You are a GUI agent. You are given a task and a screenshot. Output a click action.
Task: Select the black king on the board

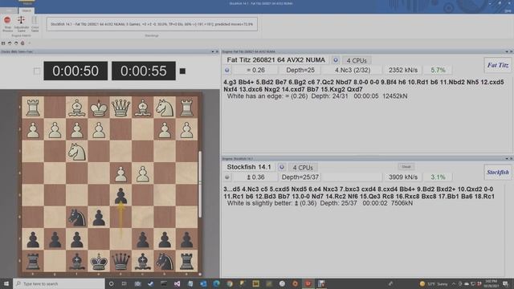(x=99, y=262)
